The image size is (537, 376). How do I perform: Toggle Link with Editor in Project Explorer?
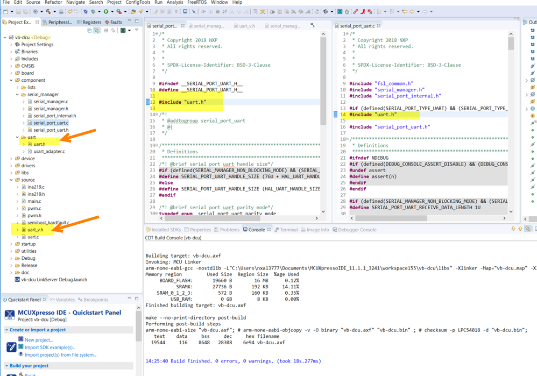click(x=97, y=31)
